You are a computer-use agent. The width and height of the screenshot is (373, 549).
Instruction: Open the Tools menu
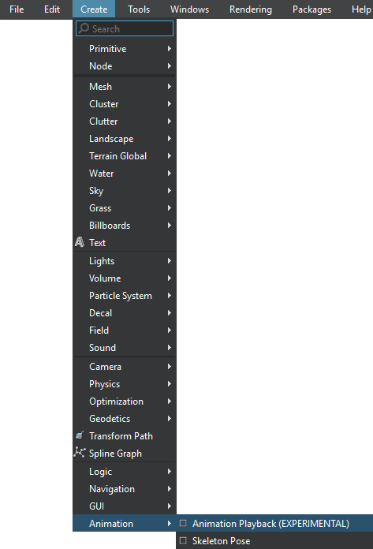tap(139, 9)
